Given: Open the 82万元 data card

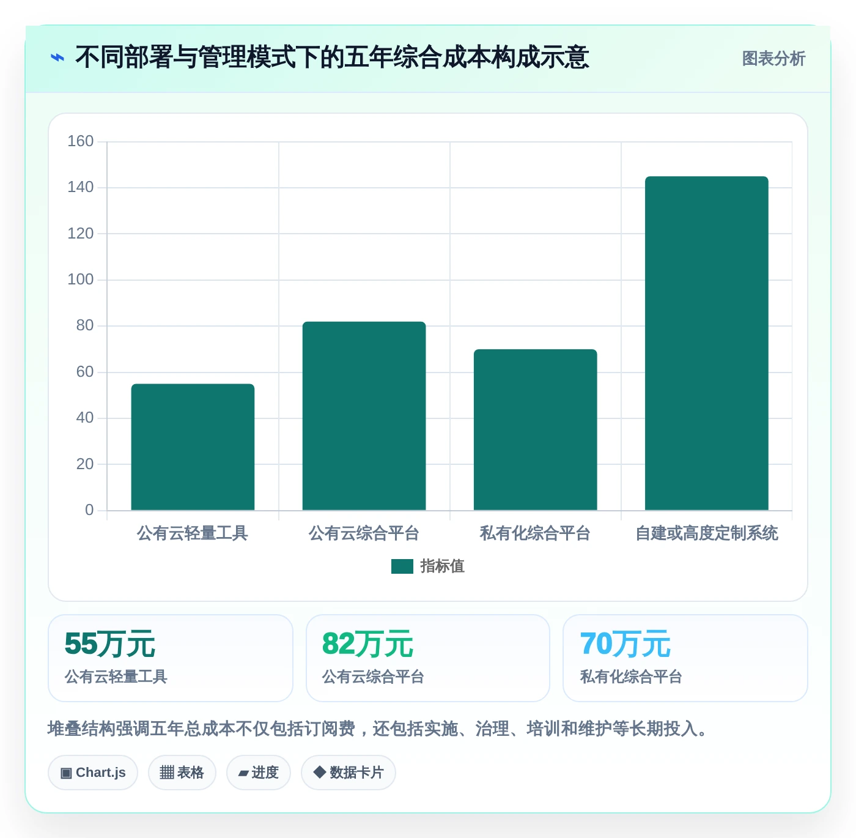Looking at the screenshot, I should (x=428, y=658).
